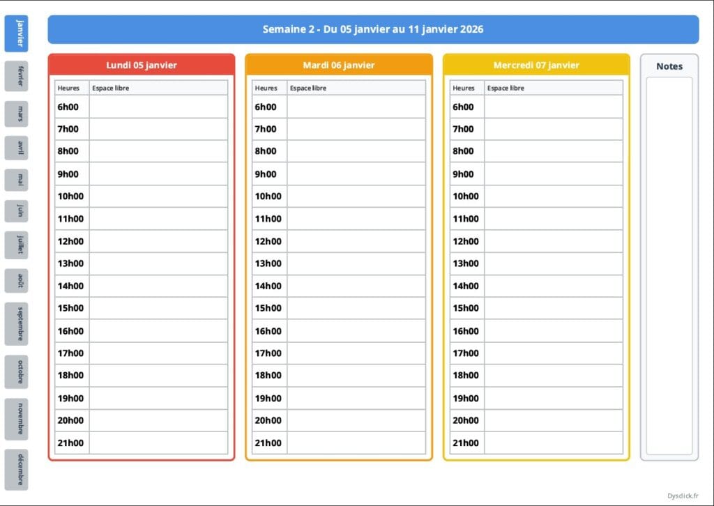Select the novembre month tab
Image resolution: width=714 pixels, height=506 pixels.
click(x=17, y=419)
